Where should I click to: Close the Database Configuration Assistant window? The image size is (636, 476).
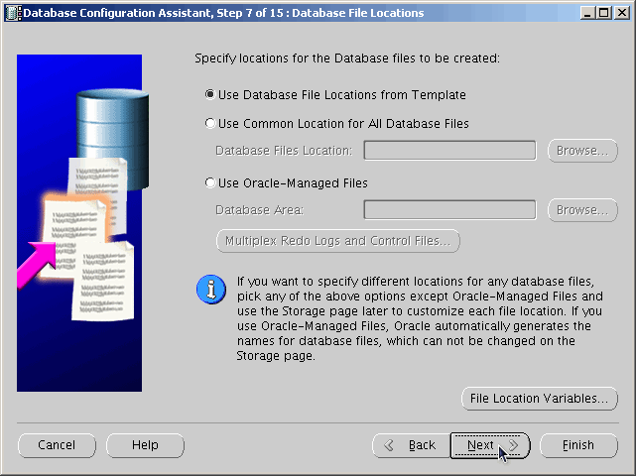coord(621,12)
